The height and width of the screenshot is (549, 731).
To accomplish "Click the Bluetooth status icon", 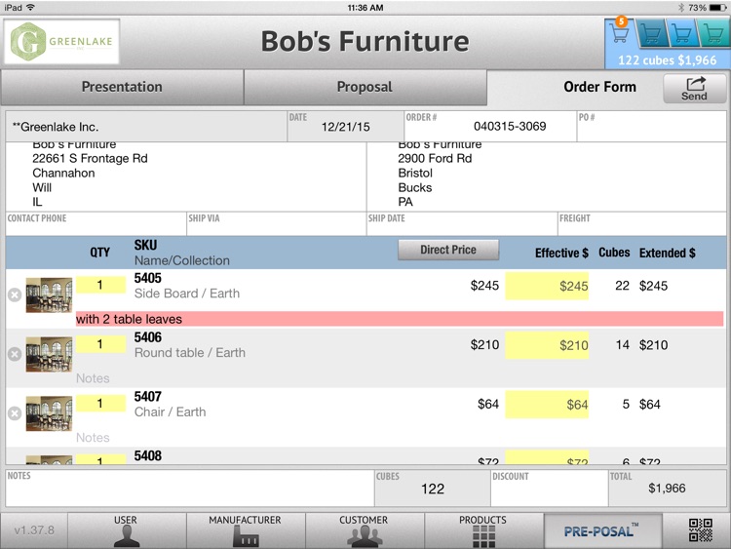I will pos(680,8).
